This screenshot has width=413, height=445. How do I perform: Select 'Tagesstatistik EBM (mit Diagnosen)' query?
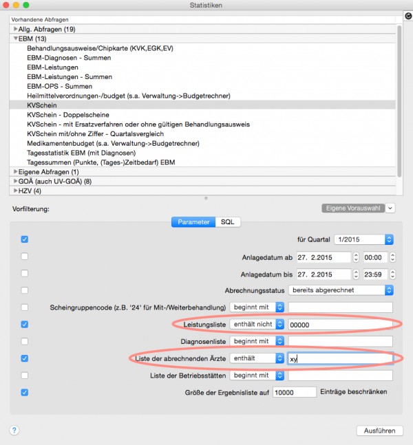(x=81, y=153)
